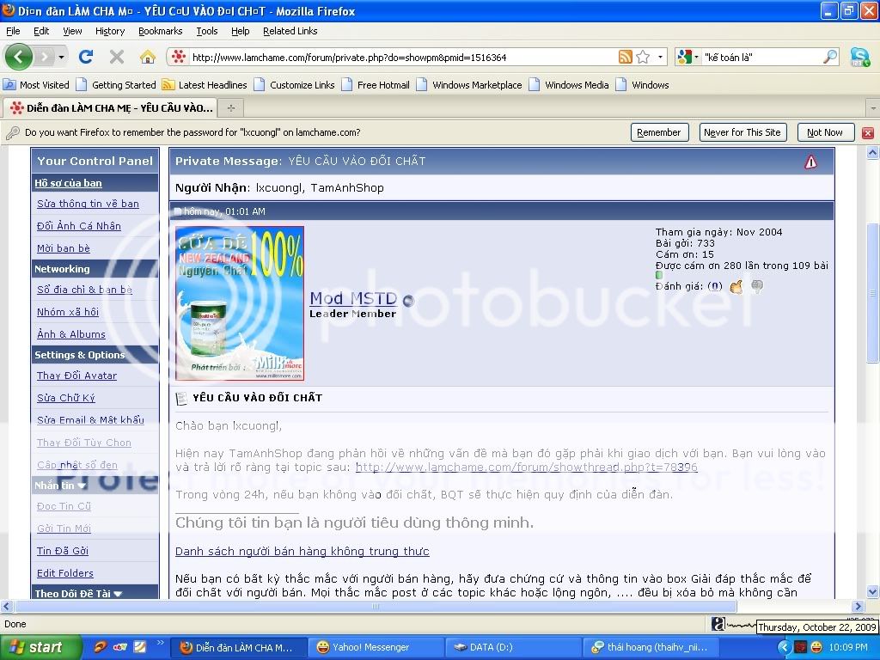Reload the current page

pyautogui.click(x=85, y=57)
